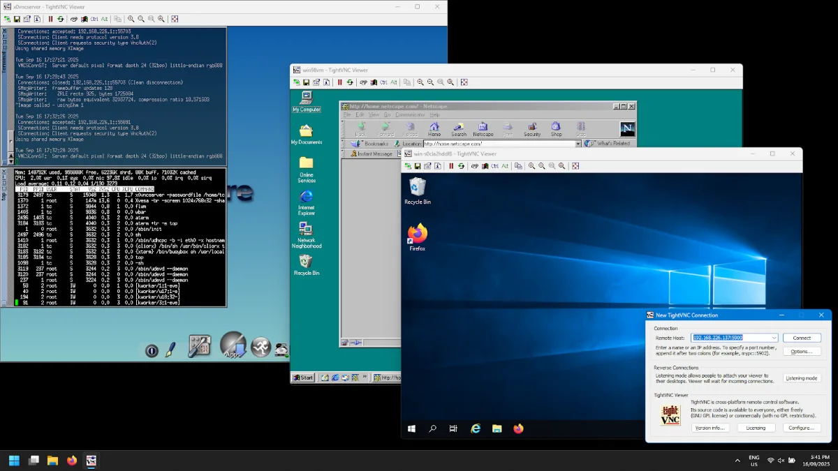Click Connect in New TightVNC Connection dialog
Screen dimensions: 838x471
(802, 338)
